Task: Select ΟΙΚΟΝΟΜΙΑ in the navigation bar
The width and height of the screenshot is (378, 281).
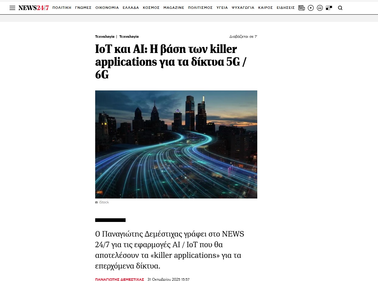Action: pyautogui.click(x=107, y=8)
